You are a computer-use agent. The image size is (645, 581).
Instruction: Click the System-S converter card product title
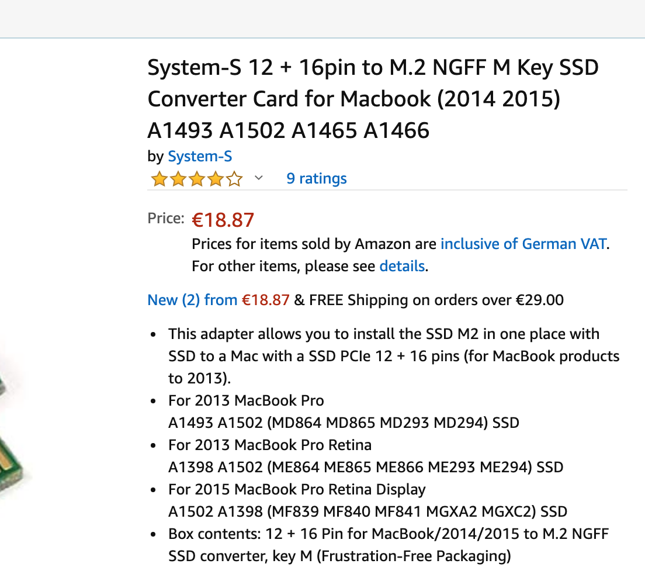(373, 99)
